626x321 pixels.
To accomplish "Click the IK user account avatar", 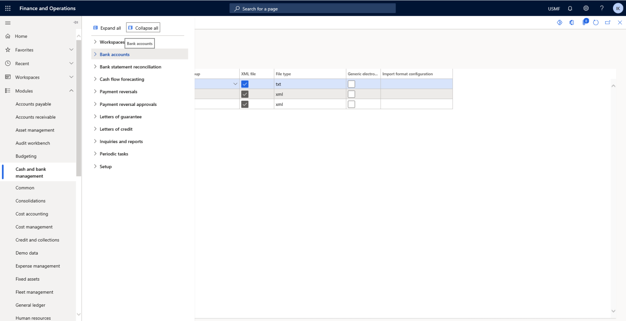I will coord(617,8).
